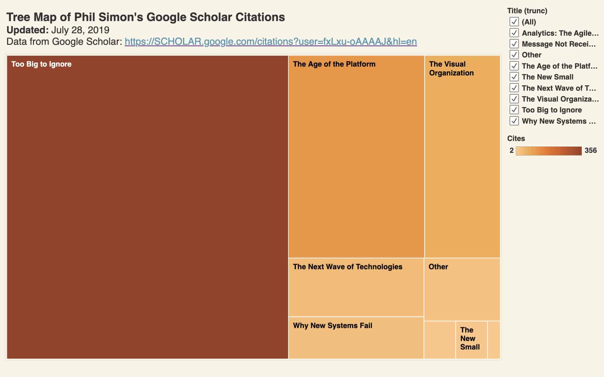Select the Too Big to Ignore tile
The width and height of the screenshot is (604, 377).
[147, 207]
